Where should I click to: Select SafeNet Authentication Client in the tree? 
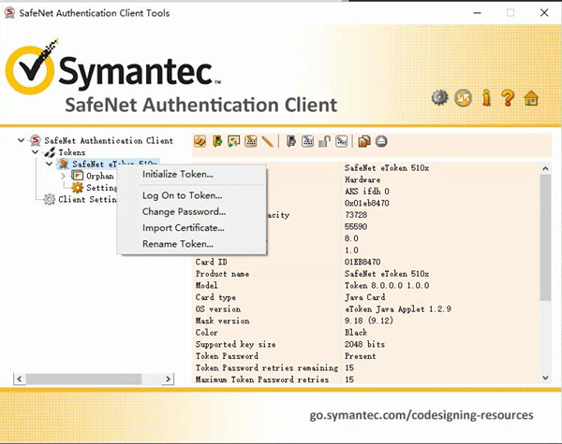coord(109,140)
